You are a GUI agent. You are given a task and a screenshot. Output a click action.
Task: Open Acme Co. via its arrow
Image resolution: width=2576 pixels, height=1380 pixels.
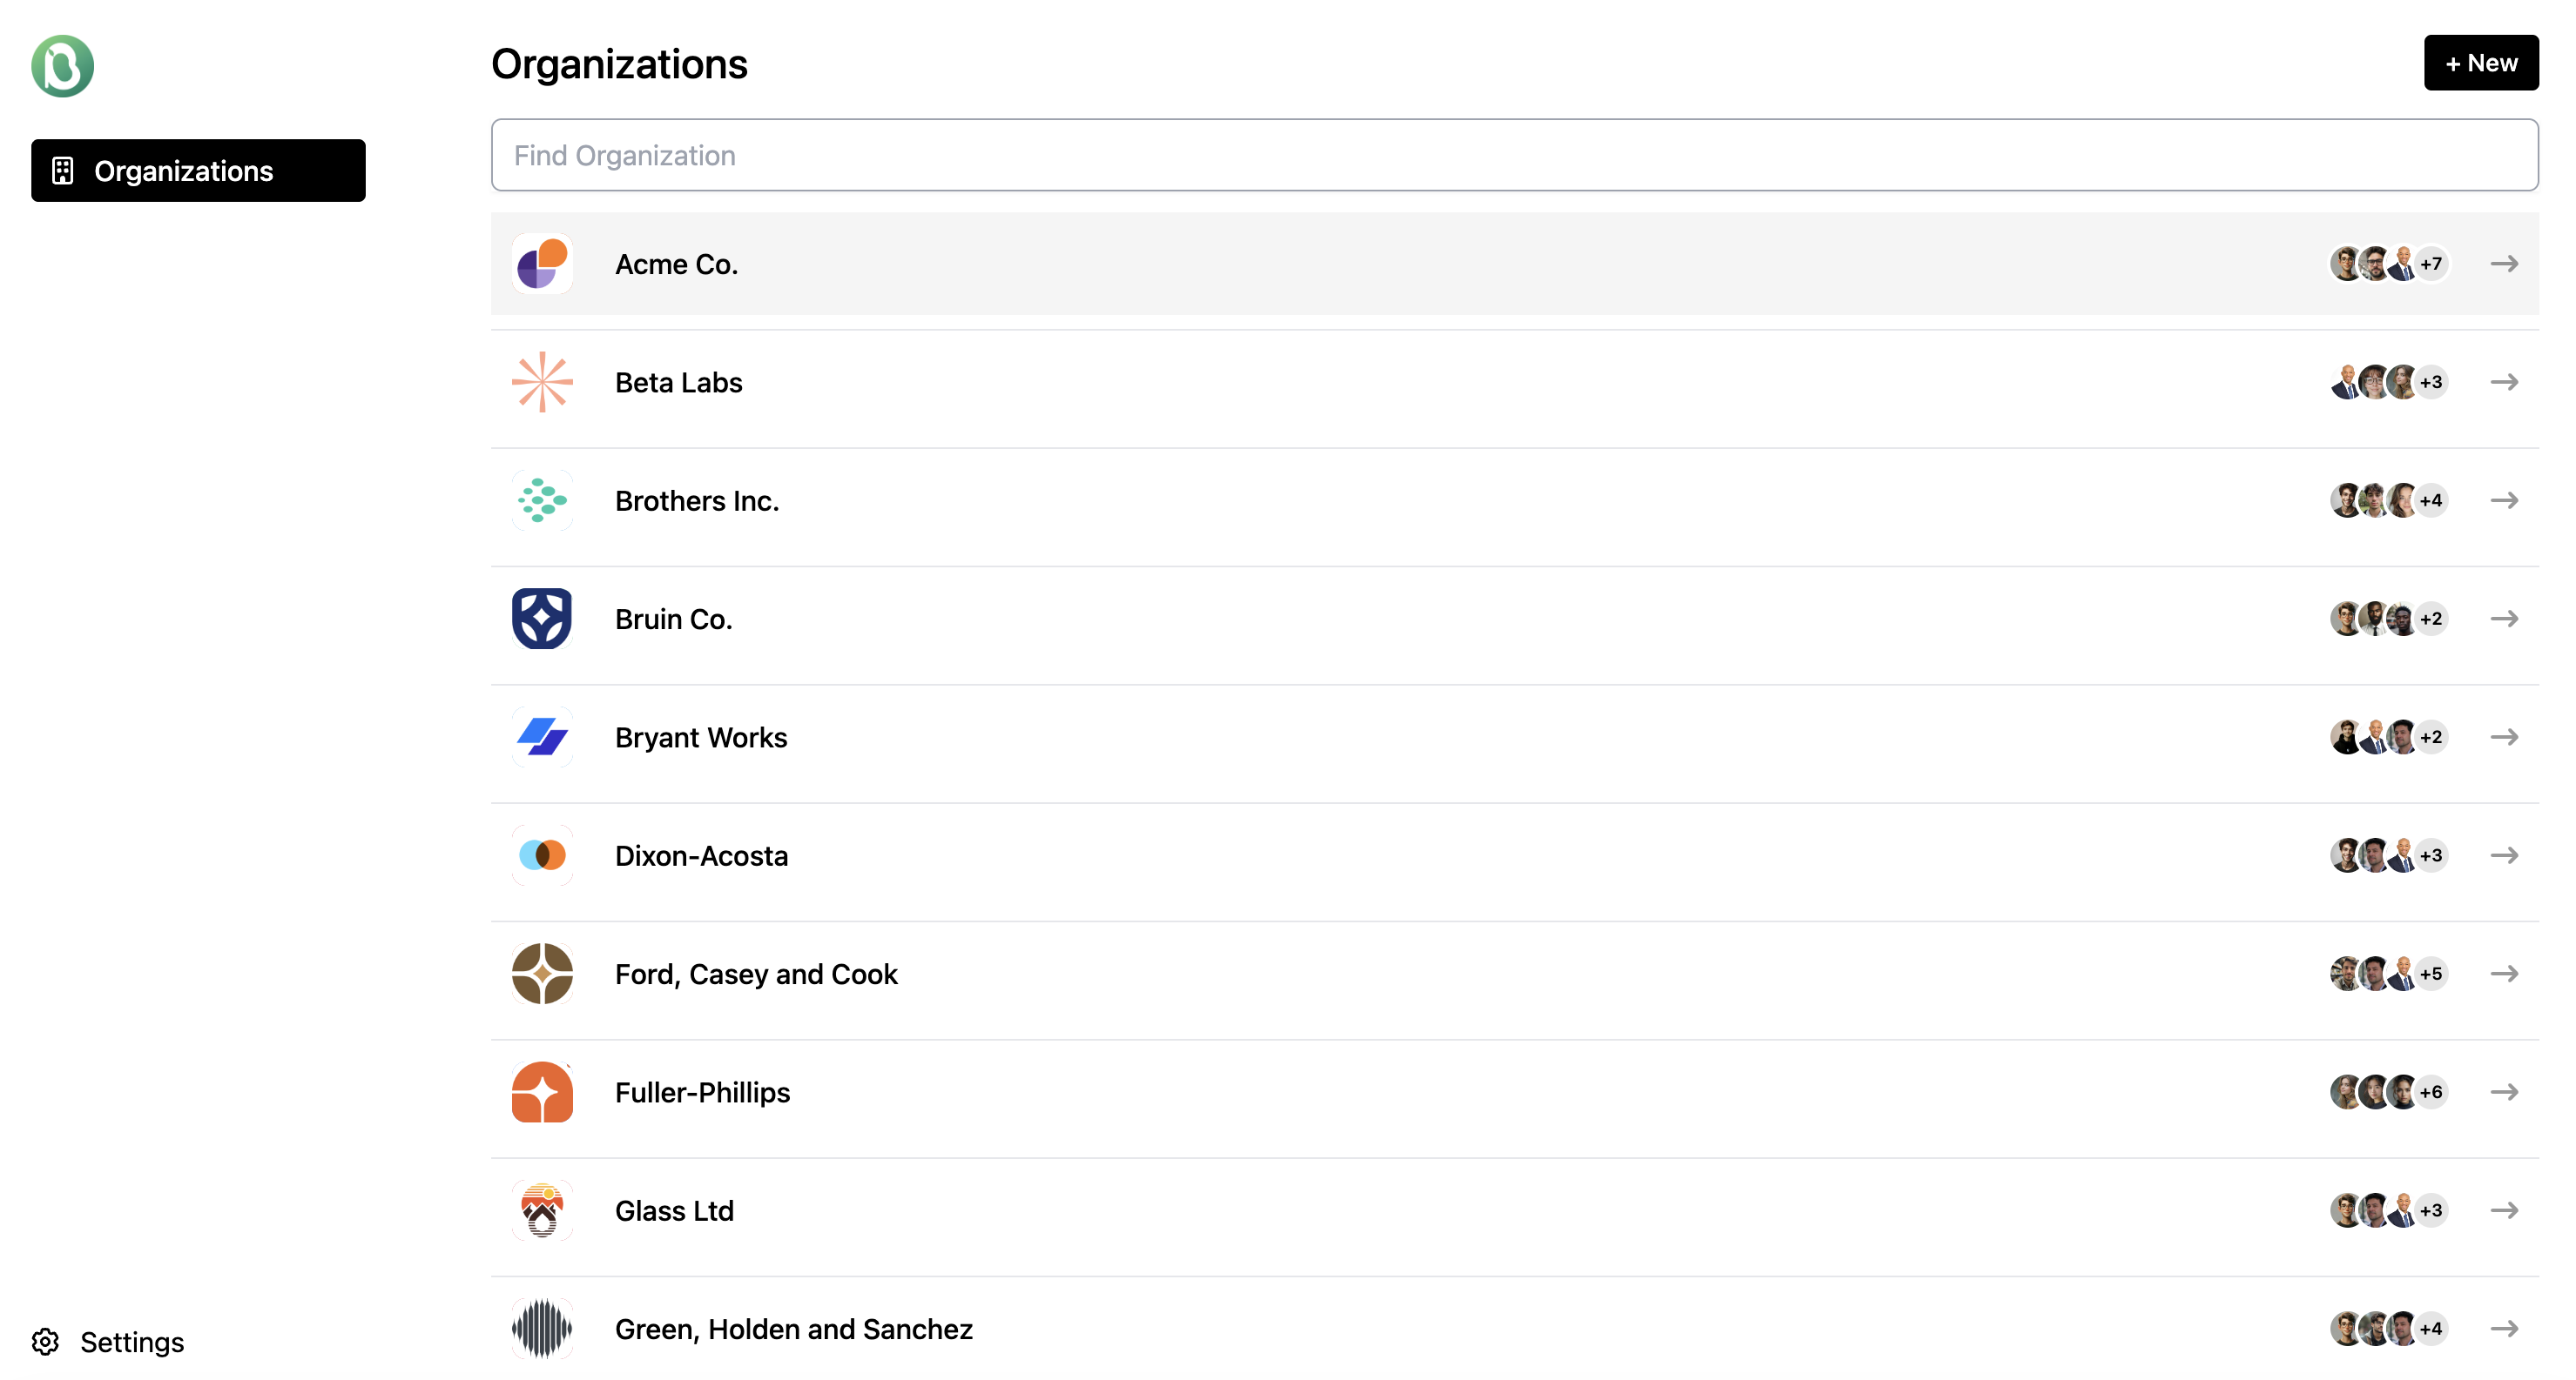pyautogui.click(x=2504, y=264)
